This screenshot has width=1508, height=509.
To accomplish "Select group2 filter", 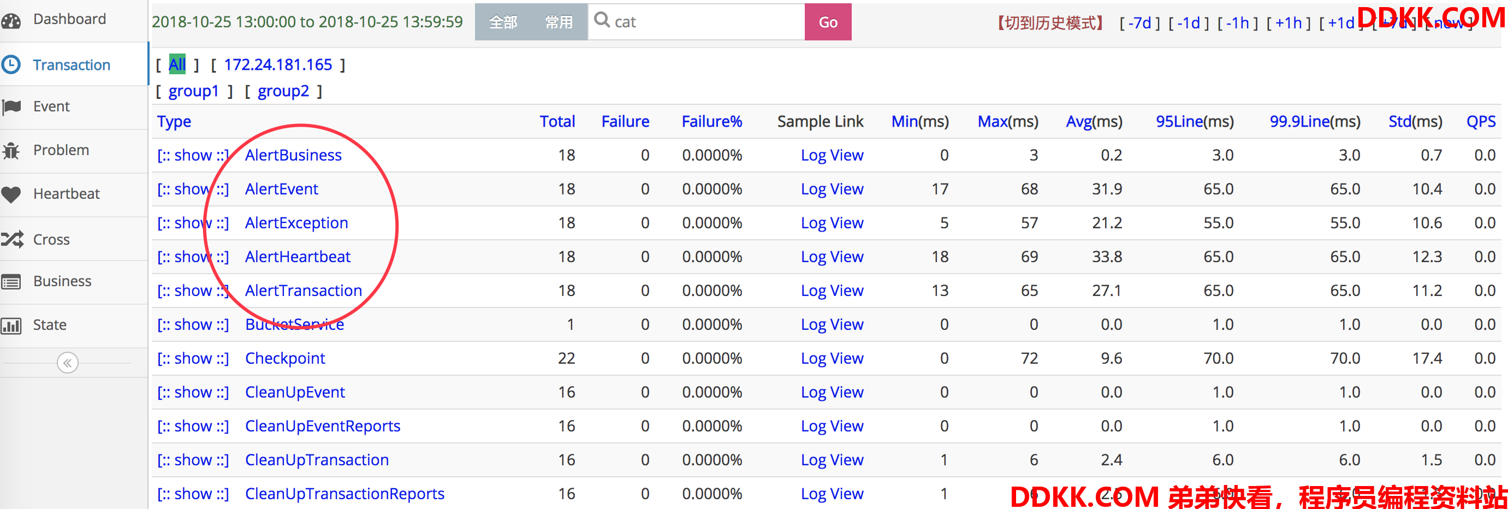I will pos(283,91).
